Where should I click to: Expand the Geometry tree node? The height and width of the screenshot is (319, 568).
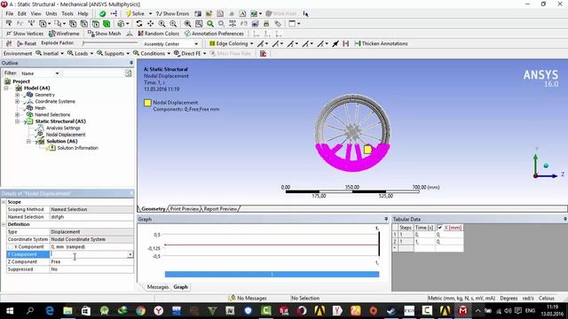click(17, 95)
